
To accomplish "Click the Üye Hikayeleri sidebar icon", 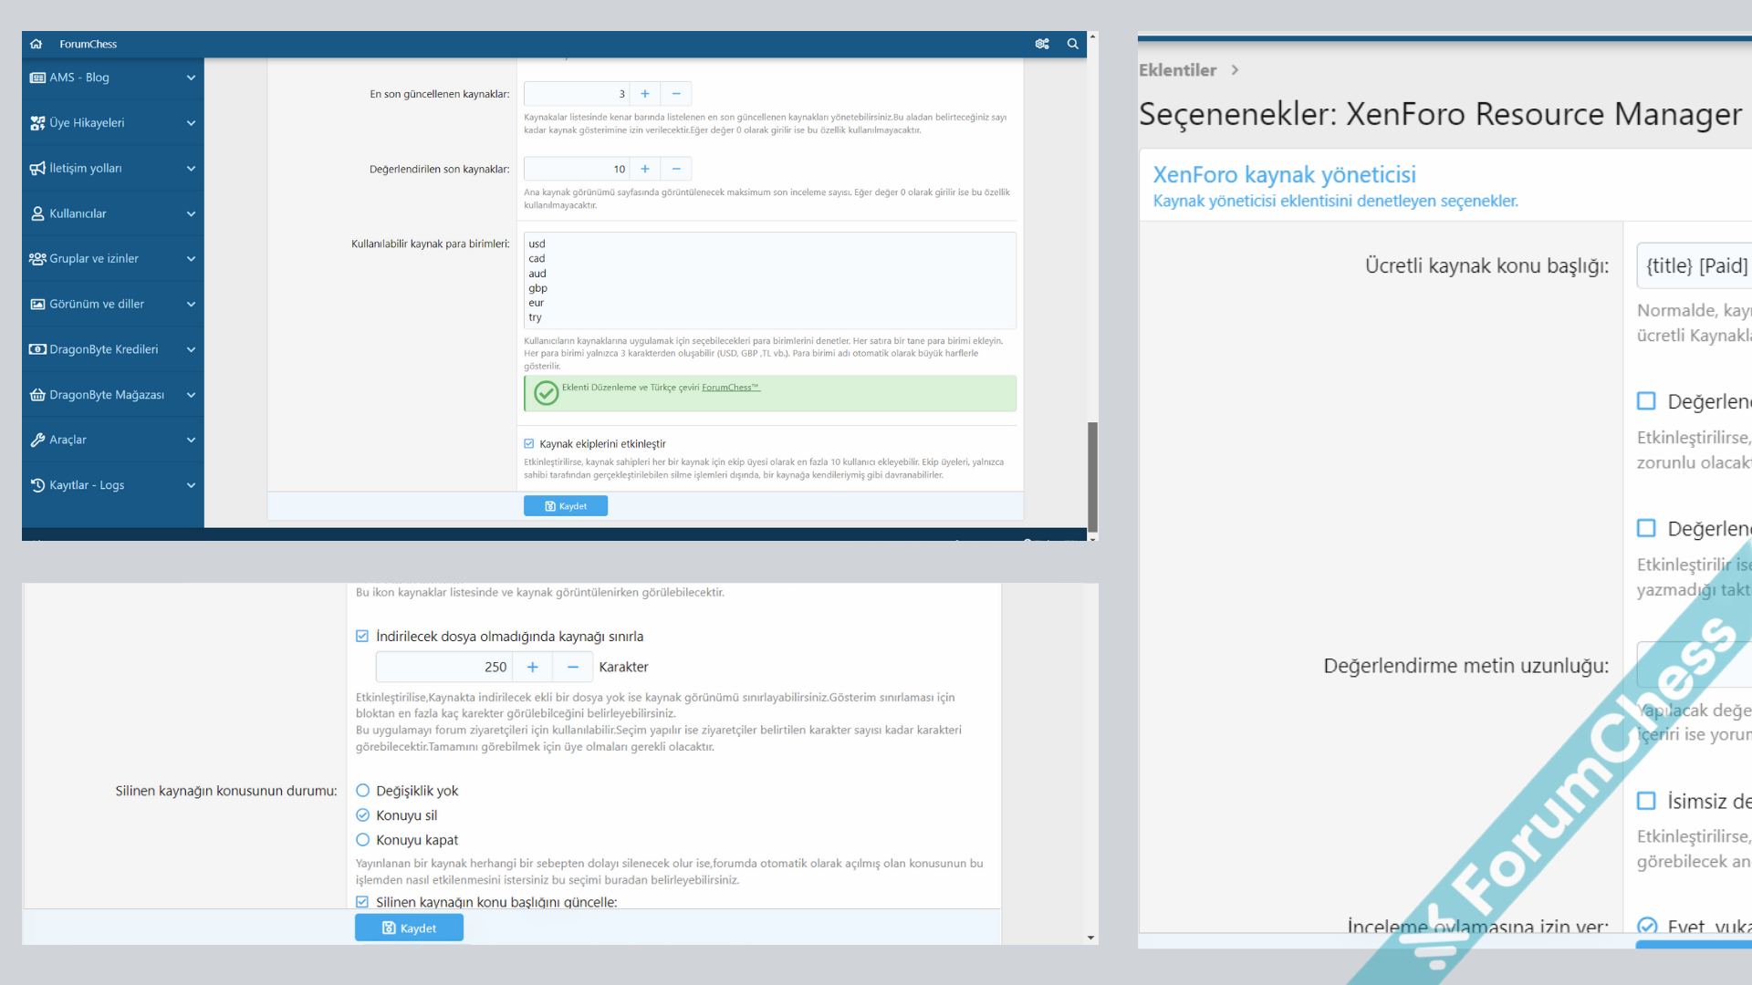I will (x=37, y=123).
